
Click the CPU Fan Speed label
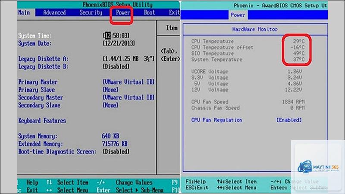[210, 102]
